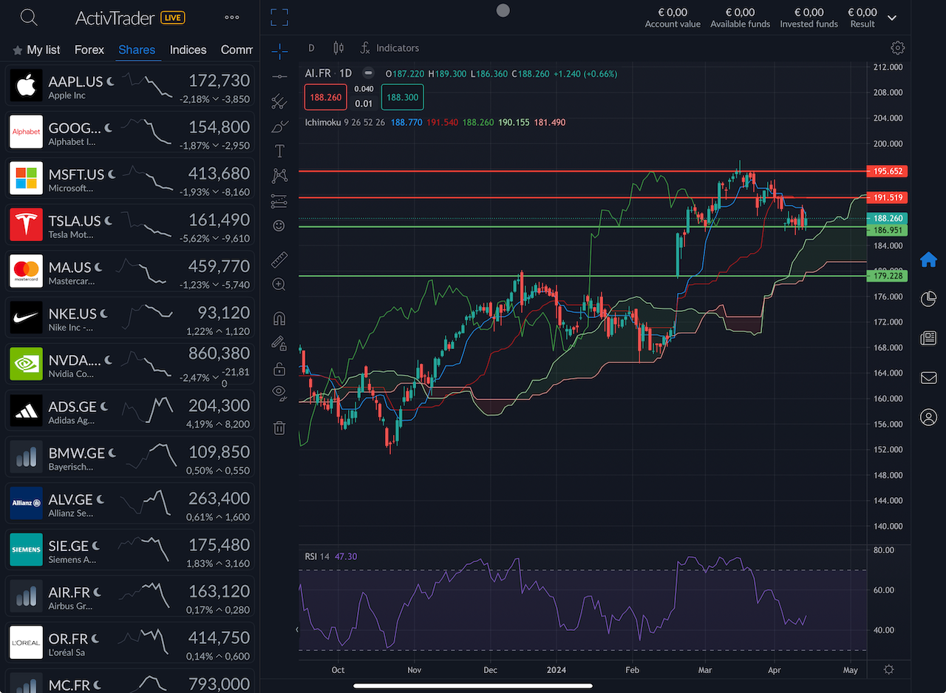946x693 pixels.
Task: Delete drawings with the trash icon
Action: coord(279,427)
